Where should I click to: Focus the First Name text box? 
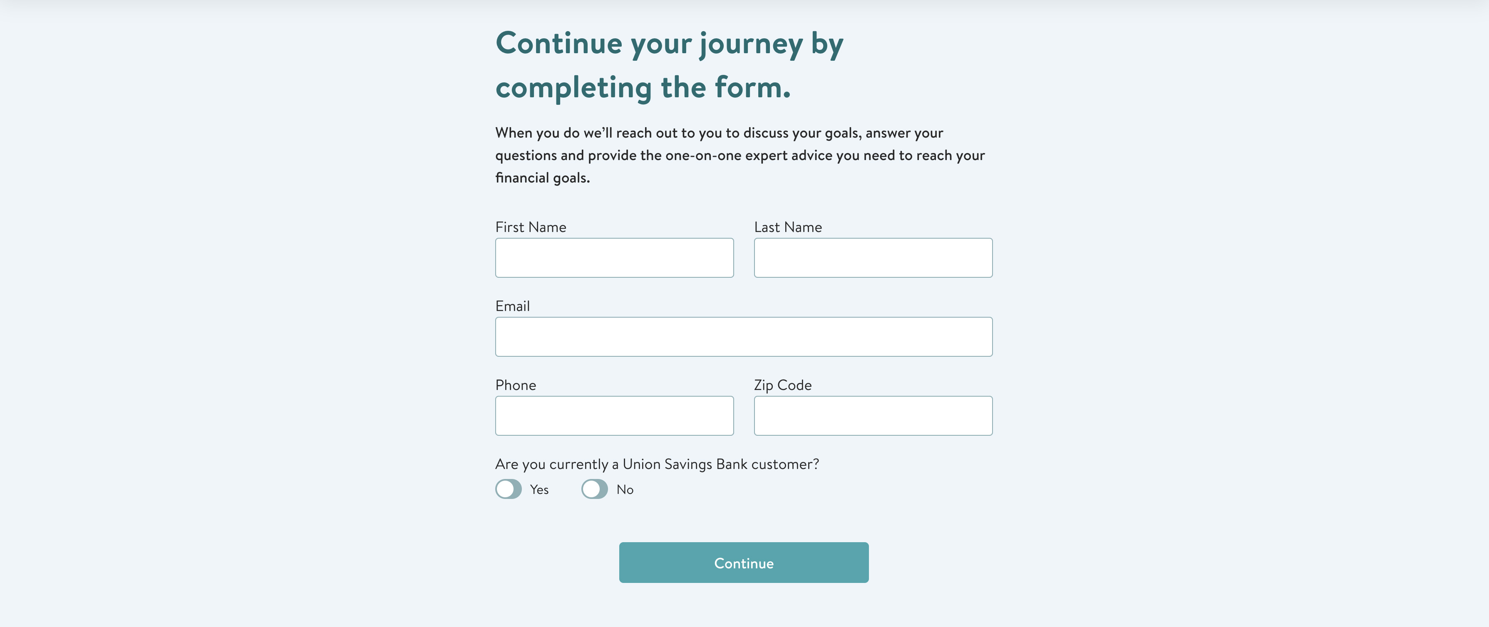[614, 257]
